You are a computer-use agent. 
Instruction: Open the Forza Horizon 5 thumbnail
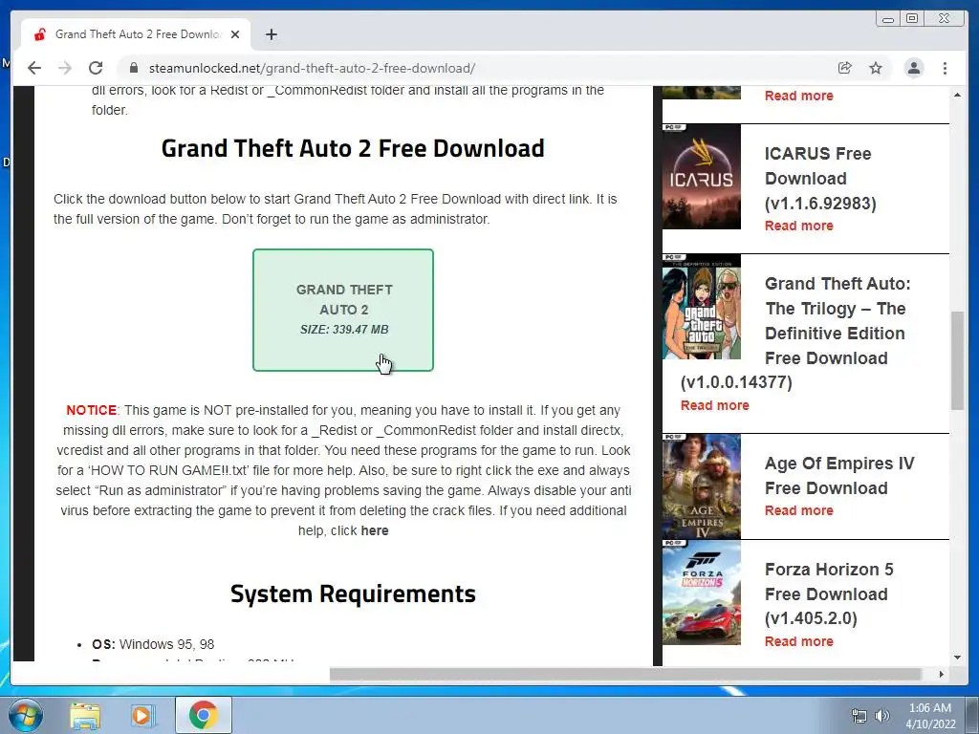pos(701,593)
